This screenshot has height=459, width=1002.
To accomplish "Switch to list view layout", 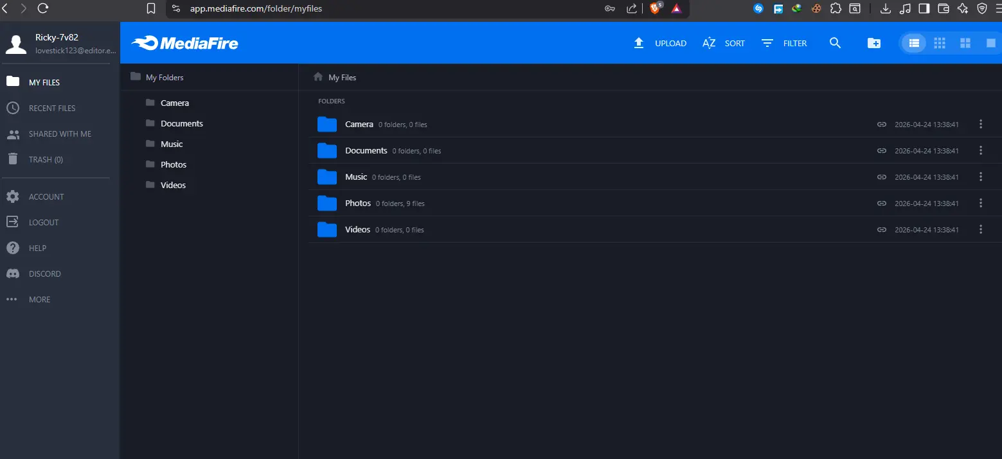I will 914,43.
